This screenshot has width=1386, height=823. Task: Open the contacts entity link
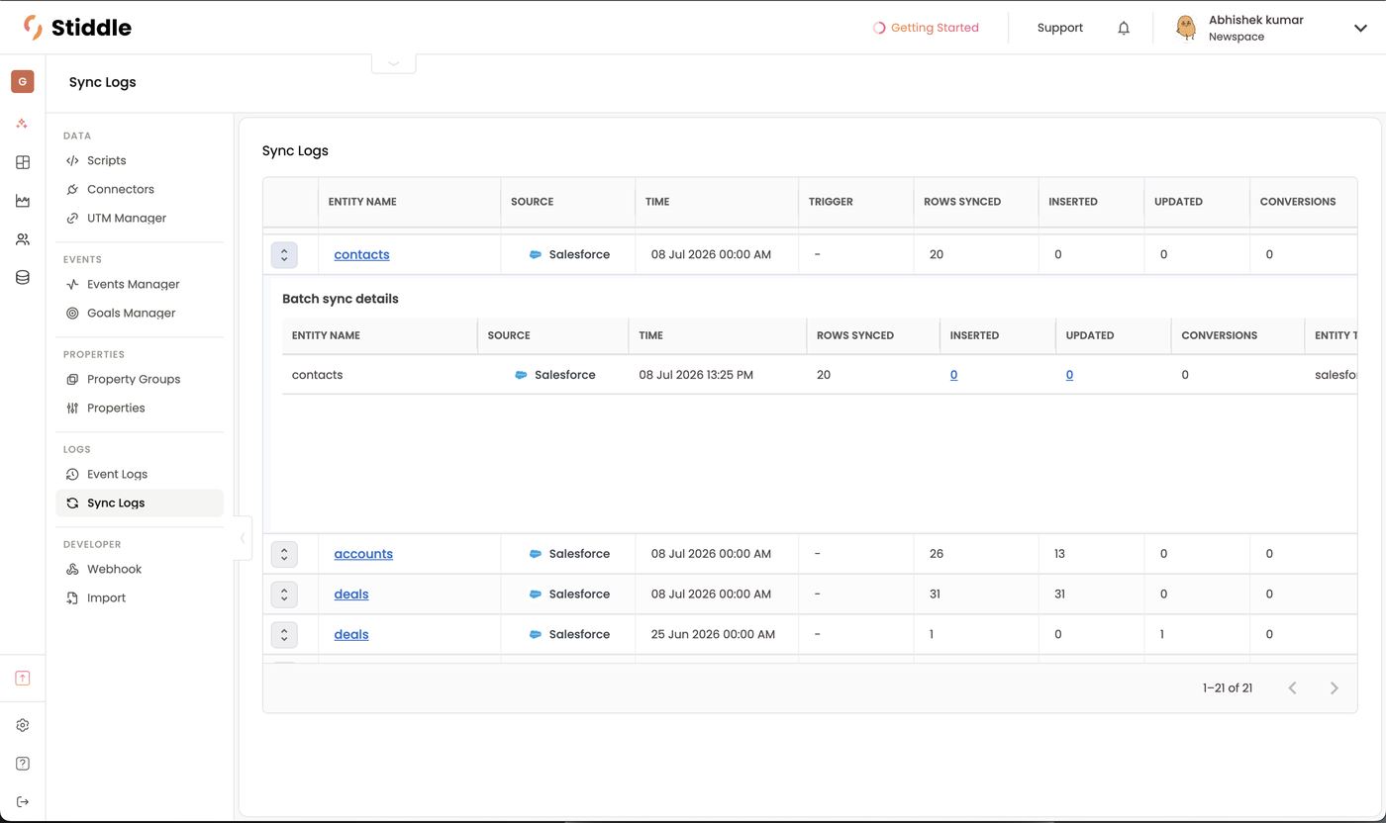pos(361,254)
